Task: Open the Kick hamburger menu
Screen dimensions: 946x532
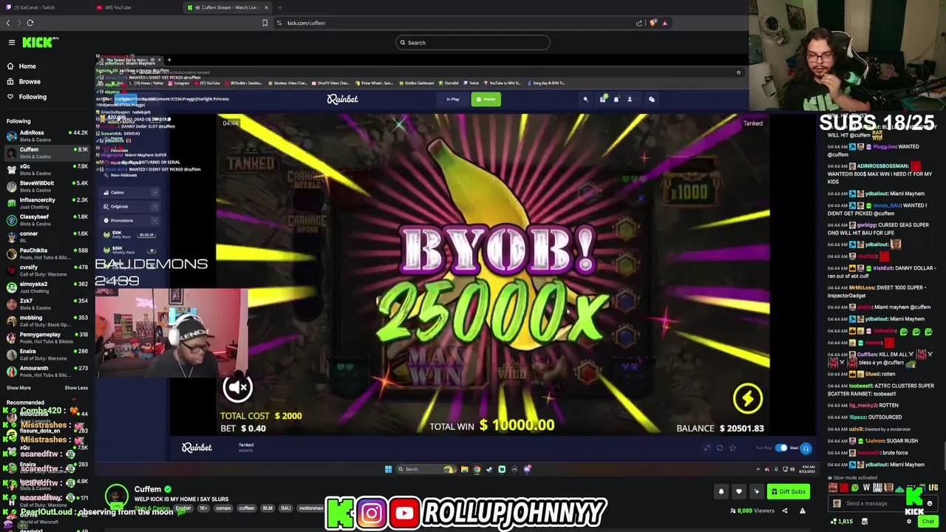Action: tap(12, 43)
